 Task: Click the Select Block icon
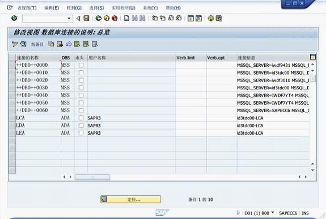coord(86,44)
